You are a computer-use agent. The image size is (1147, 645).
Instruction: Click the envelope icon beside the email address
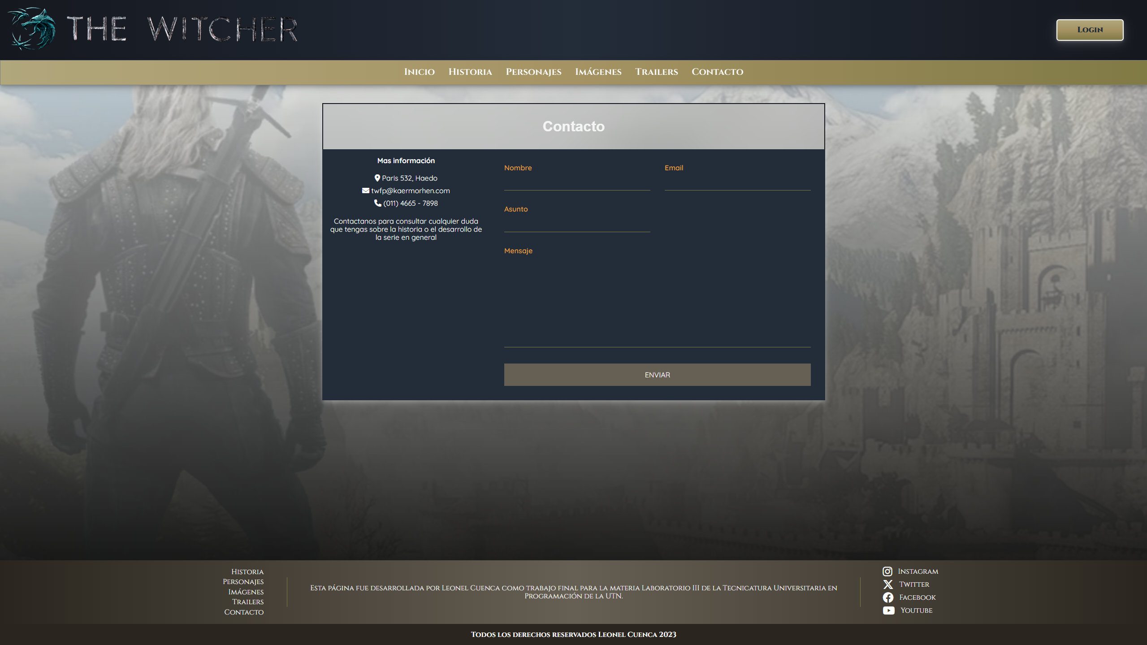(x=366, y=190)
